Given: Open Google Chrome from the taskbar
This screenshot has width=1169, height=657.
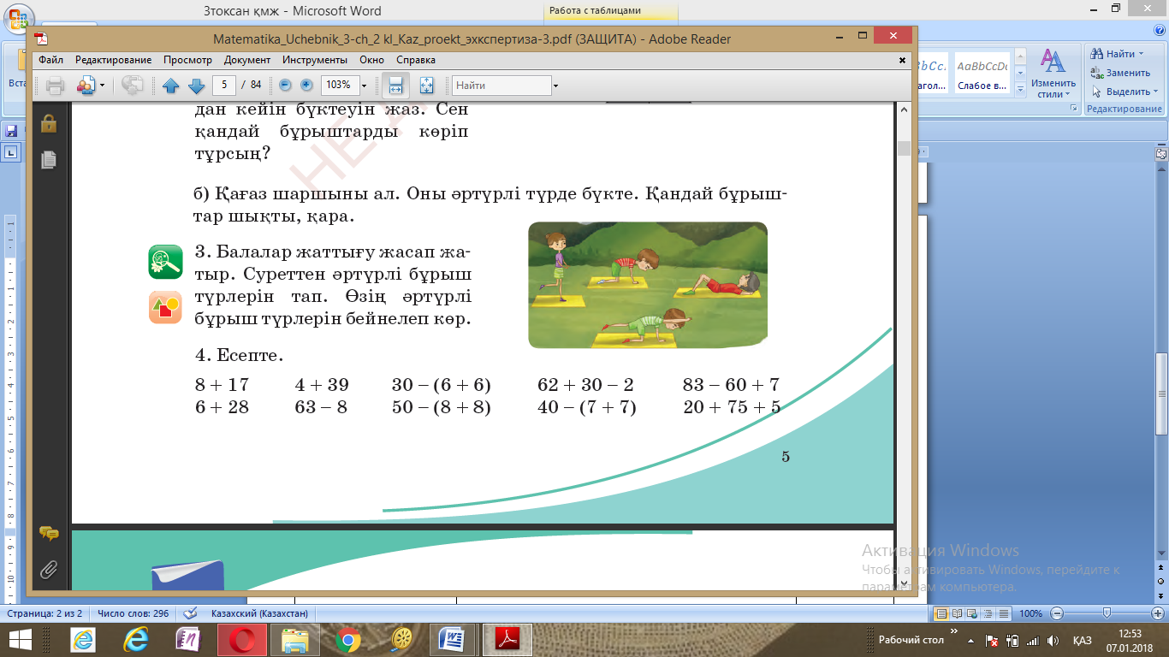Looking at the screenshot, I should [x=347, y=640].
